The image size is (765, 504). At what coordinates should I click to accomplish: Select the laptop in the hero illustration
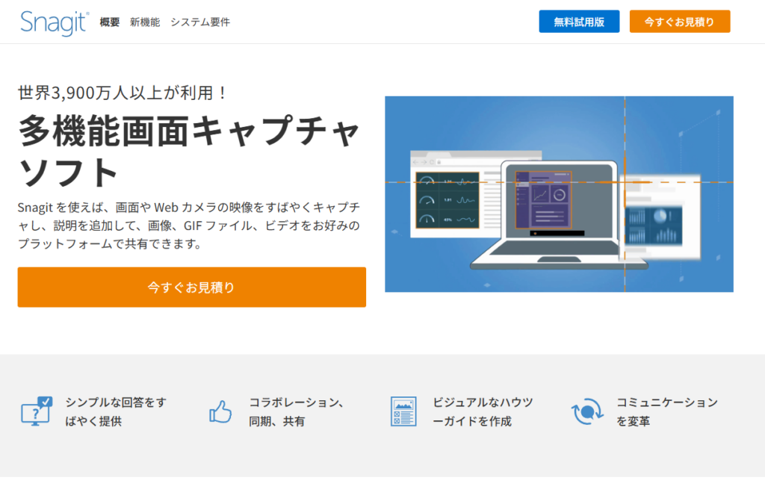[560, 217]
